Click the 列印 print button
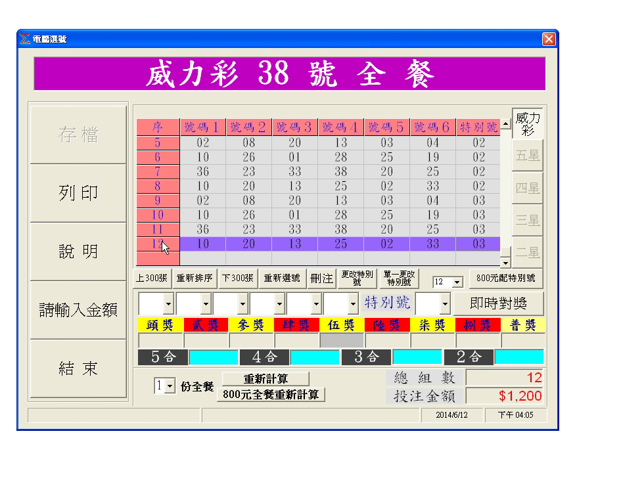Image resolution: width=621 pixels, height=488 pixels. click(x=78, y=193)
